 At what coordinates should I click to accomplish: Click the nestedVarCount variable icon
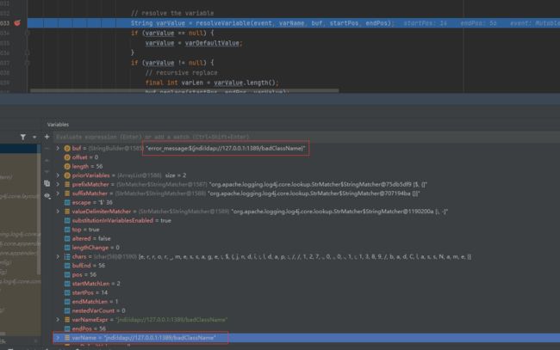click(x=67, y=310)
